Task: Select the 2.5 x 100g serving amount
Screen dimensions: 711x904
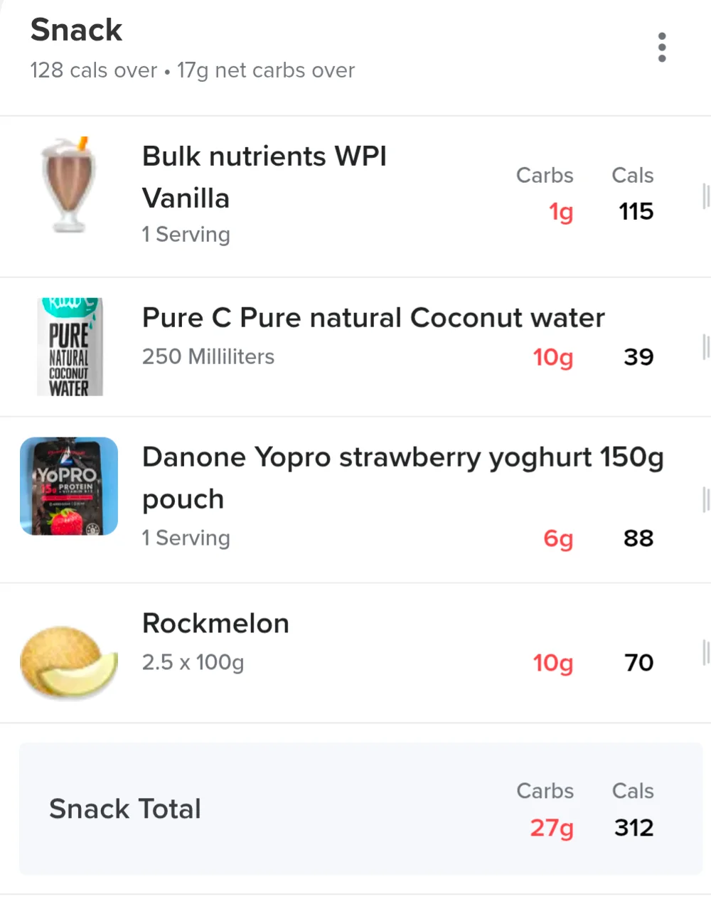Action: coord(193,662)
